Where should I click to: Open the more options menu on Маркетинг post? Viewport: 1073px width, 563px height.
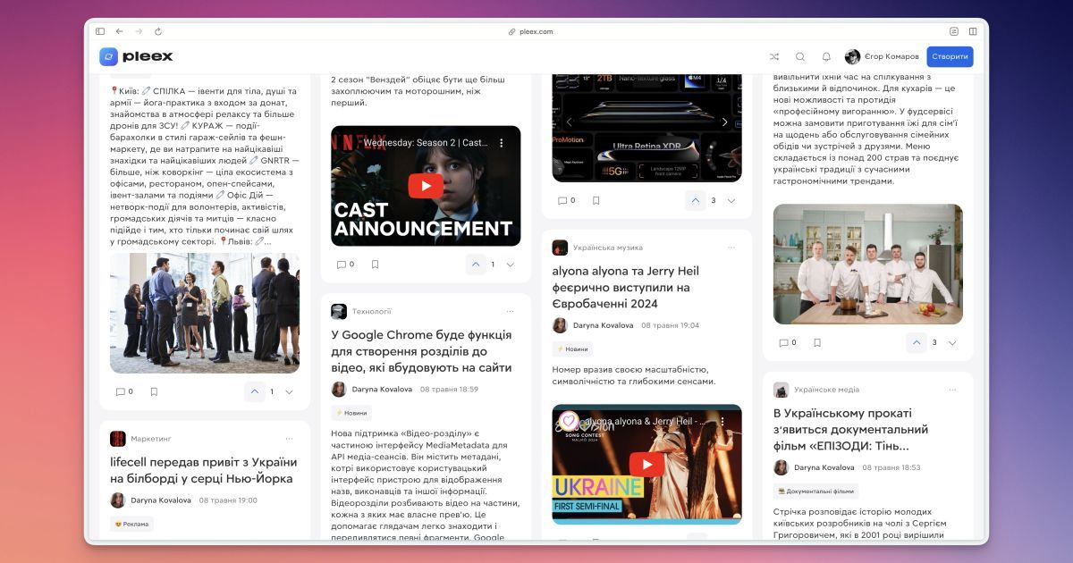(x=289, y=439)
